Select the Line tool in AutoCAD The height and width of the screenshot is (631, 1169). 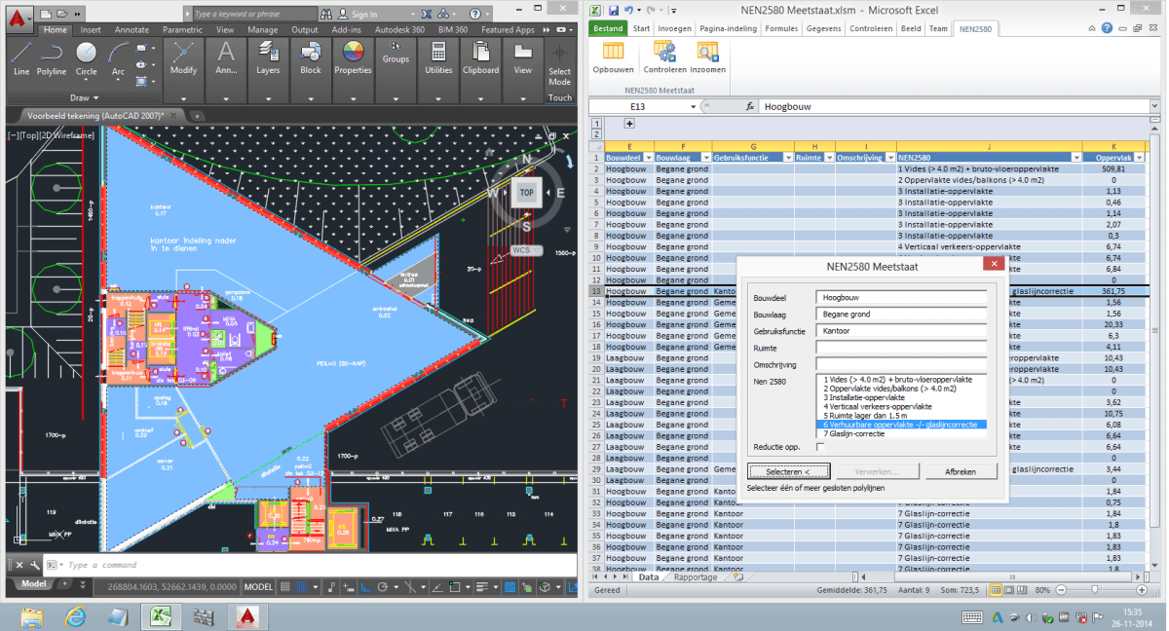click(x=21, y=57)
